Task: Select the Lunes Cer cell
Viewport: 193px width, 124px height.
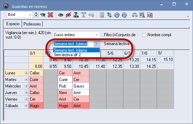Action: point(65,73)
